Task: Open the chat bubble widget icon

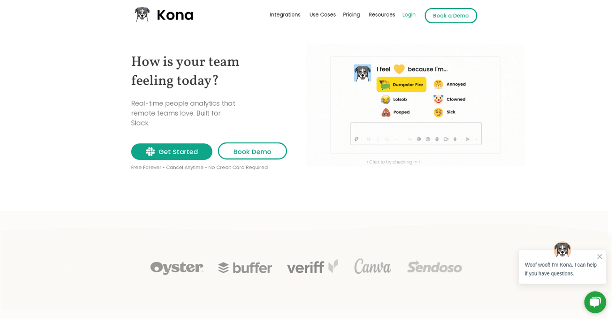Action: [595, 302]
